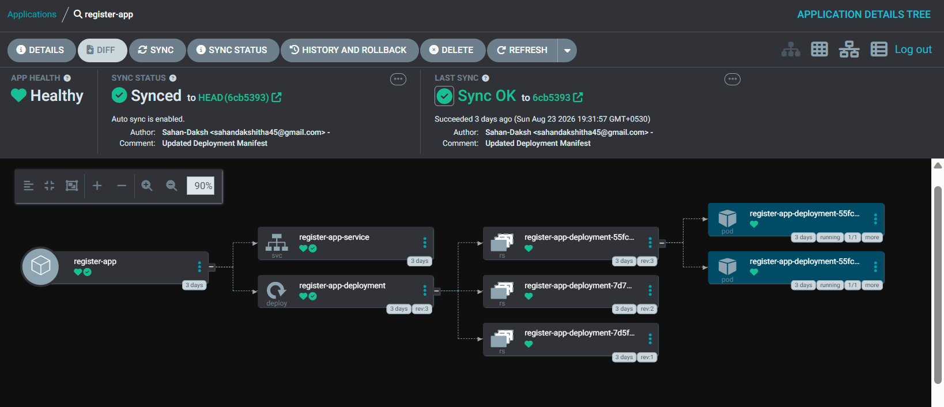
Task: Open menu for the rev:3 replicaset
Action: 650,242
